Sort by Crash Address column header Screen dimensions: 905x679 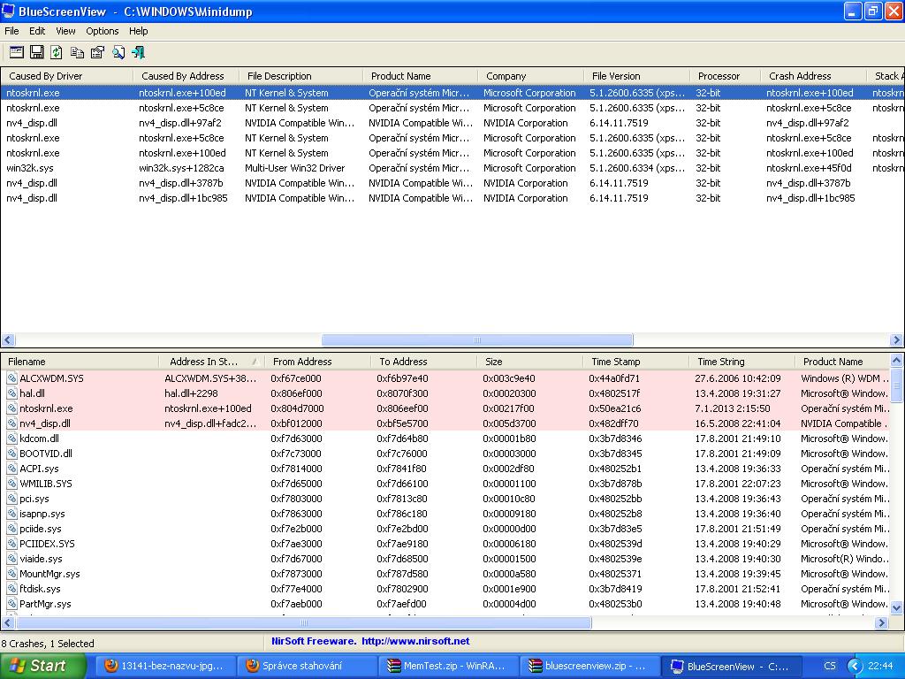click(x=814, y=76)
